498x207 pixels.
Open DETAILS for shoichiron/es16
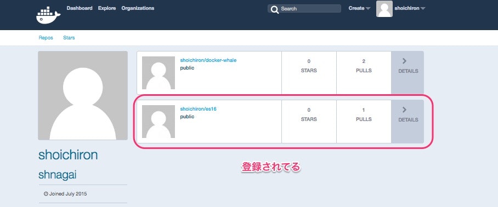pyautogui.click(x=408, y=122)
